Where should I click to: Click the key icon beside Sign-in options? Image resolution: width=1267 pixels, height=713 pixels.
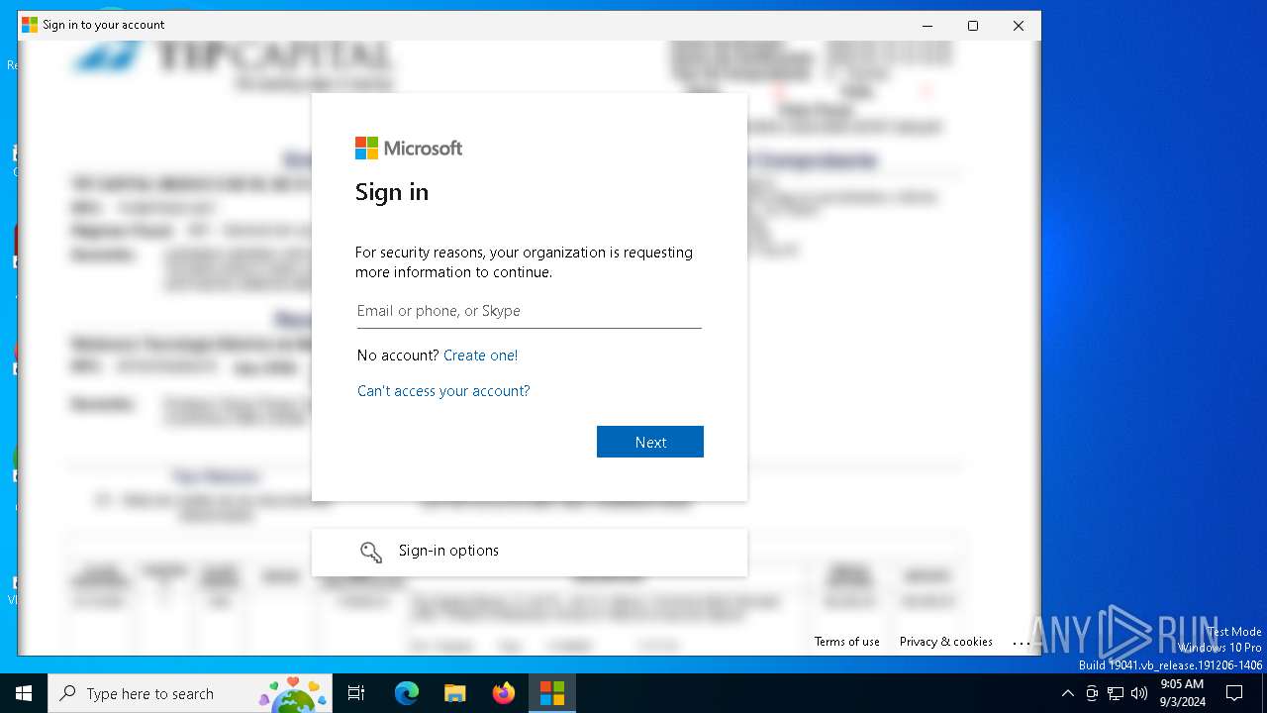[x=371, y=552]
